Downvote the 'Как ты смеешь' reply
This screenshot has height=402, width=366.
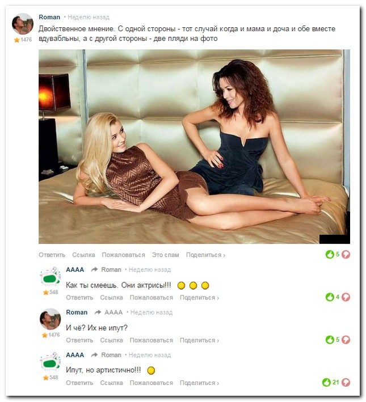346,297
